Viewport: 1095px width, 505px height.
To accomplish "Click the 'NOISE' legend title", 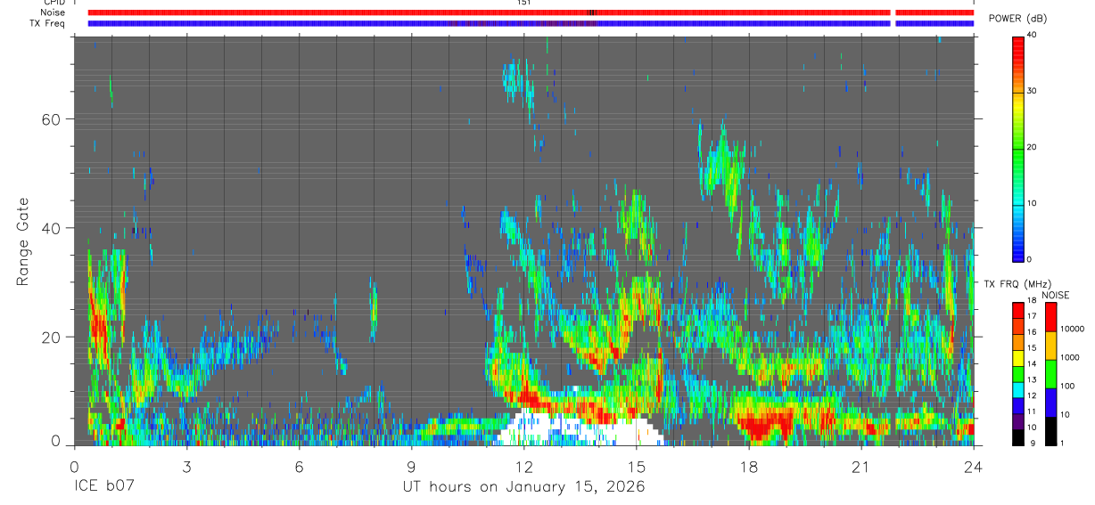I will [x=1055, y=295].
